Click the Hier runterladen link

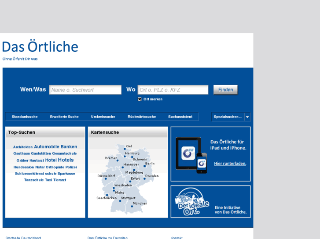[230, 164]
